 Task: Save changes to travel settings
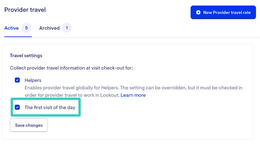point(29,125)
